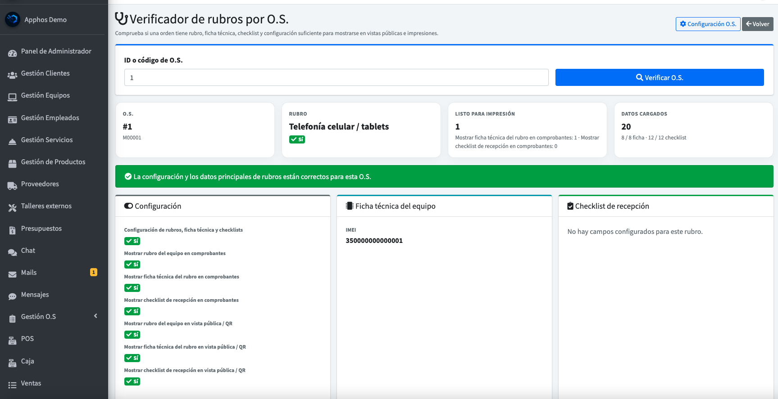The width and height of the screenshot is (778, 399).
Task: Click the O.S. number #1 heading
Action: (127, 126)
